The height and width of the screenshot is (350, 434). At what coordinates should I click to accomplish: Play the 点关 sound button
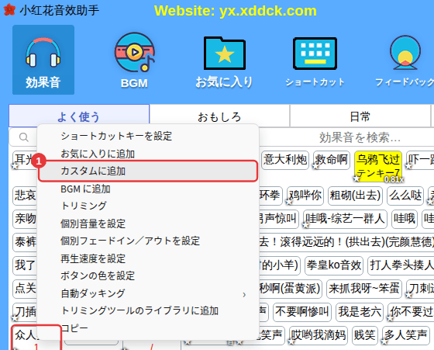tap(25, 289)
